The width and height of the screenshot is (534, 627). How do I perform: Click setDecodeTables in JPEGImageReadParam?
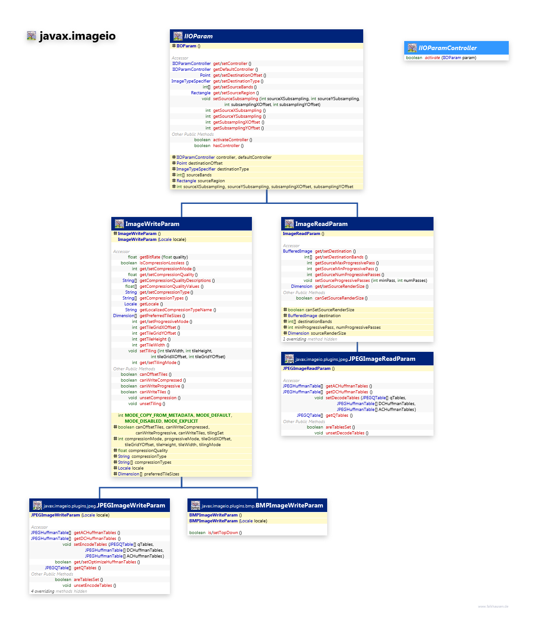tap(342, 398)
